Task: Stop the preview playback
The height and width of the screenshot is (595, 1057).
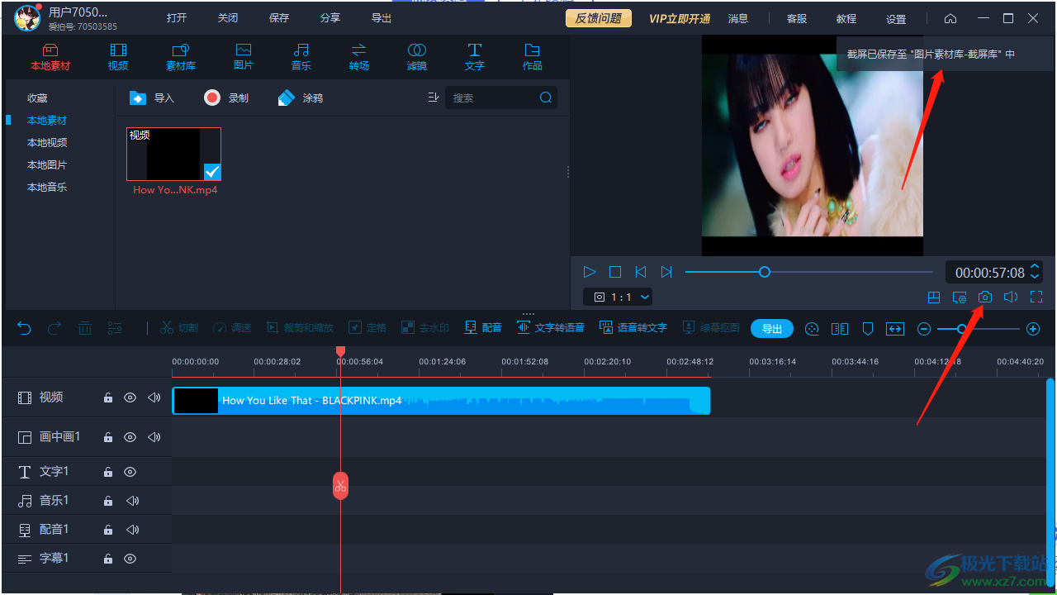Action: click(x=615, y=272)
